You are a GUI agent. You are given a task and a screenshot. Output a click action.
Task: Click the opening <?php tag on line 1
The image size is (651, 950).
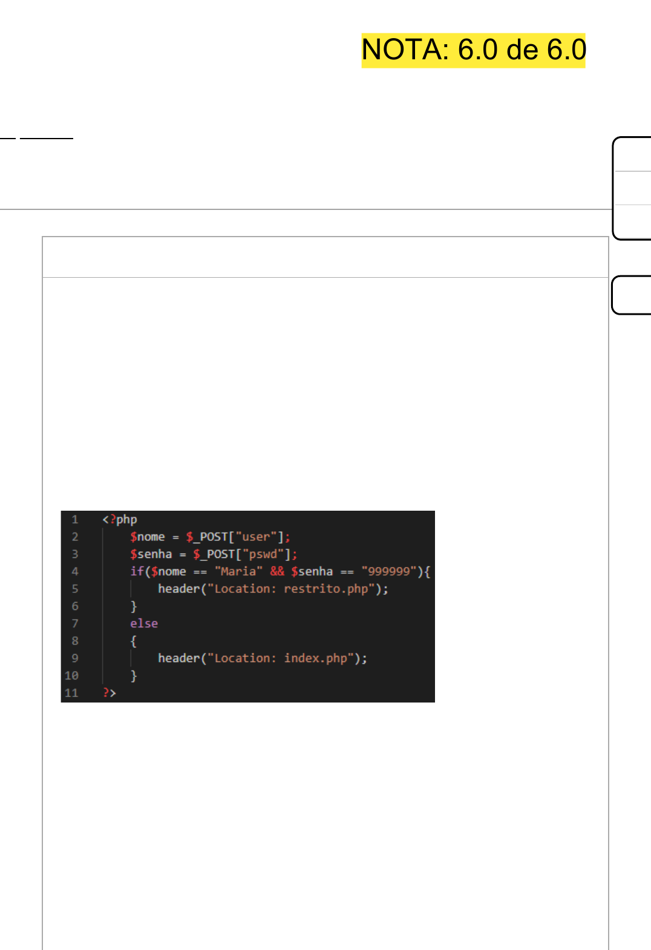[x=120, y=520]
